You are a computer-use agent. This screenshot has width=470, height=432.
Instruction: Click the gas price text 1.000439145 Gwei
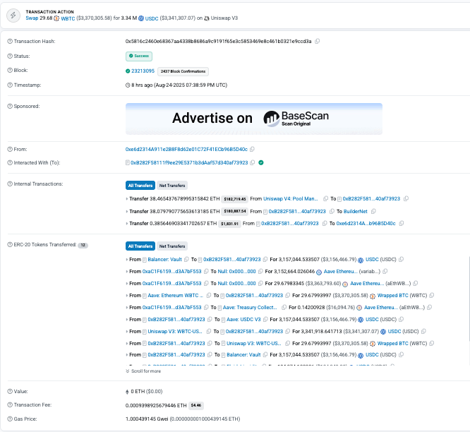pos(147,419)
